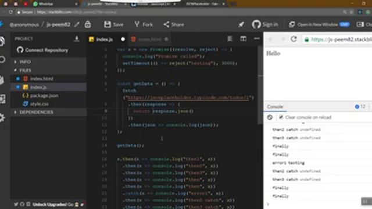Open the Console tab in preview
372x209 pixels.
click(x=275, y=107)
